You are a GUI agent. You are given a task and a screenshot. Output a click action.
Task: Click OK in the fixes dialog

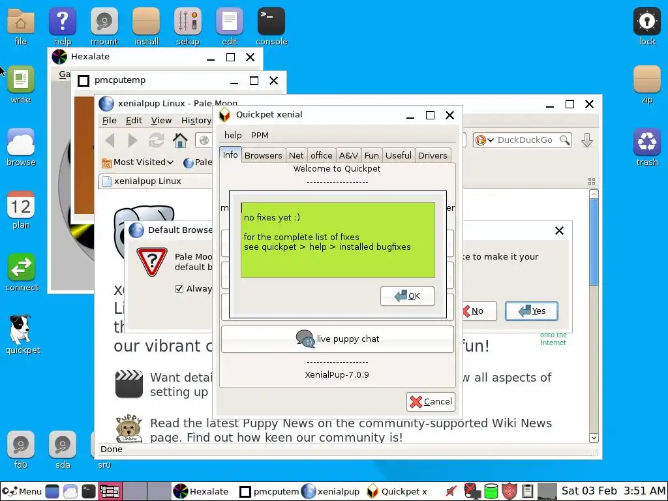click(x=407, y=296)
